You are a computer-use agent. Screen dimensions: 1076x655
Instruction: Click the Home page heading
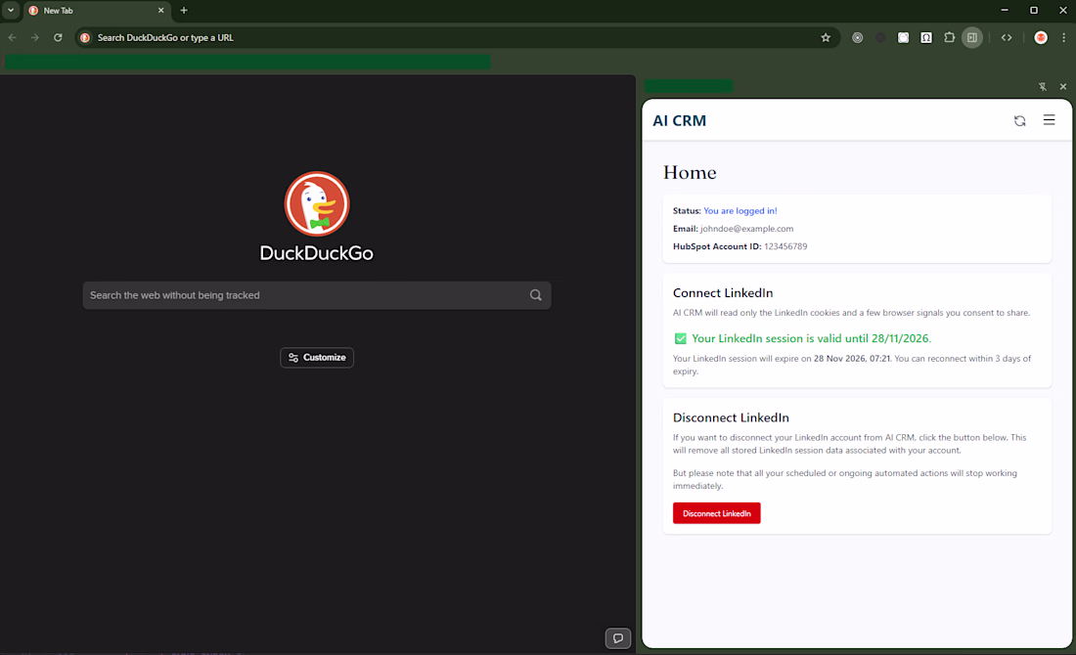pos(690,173)
